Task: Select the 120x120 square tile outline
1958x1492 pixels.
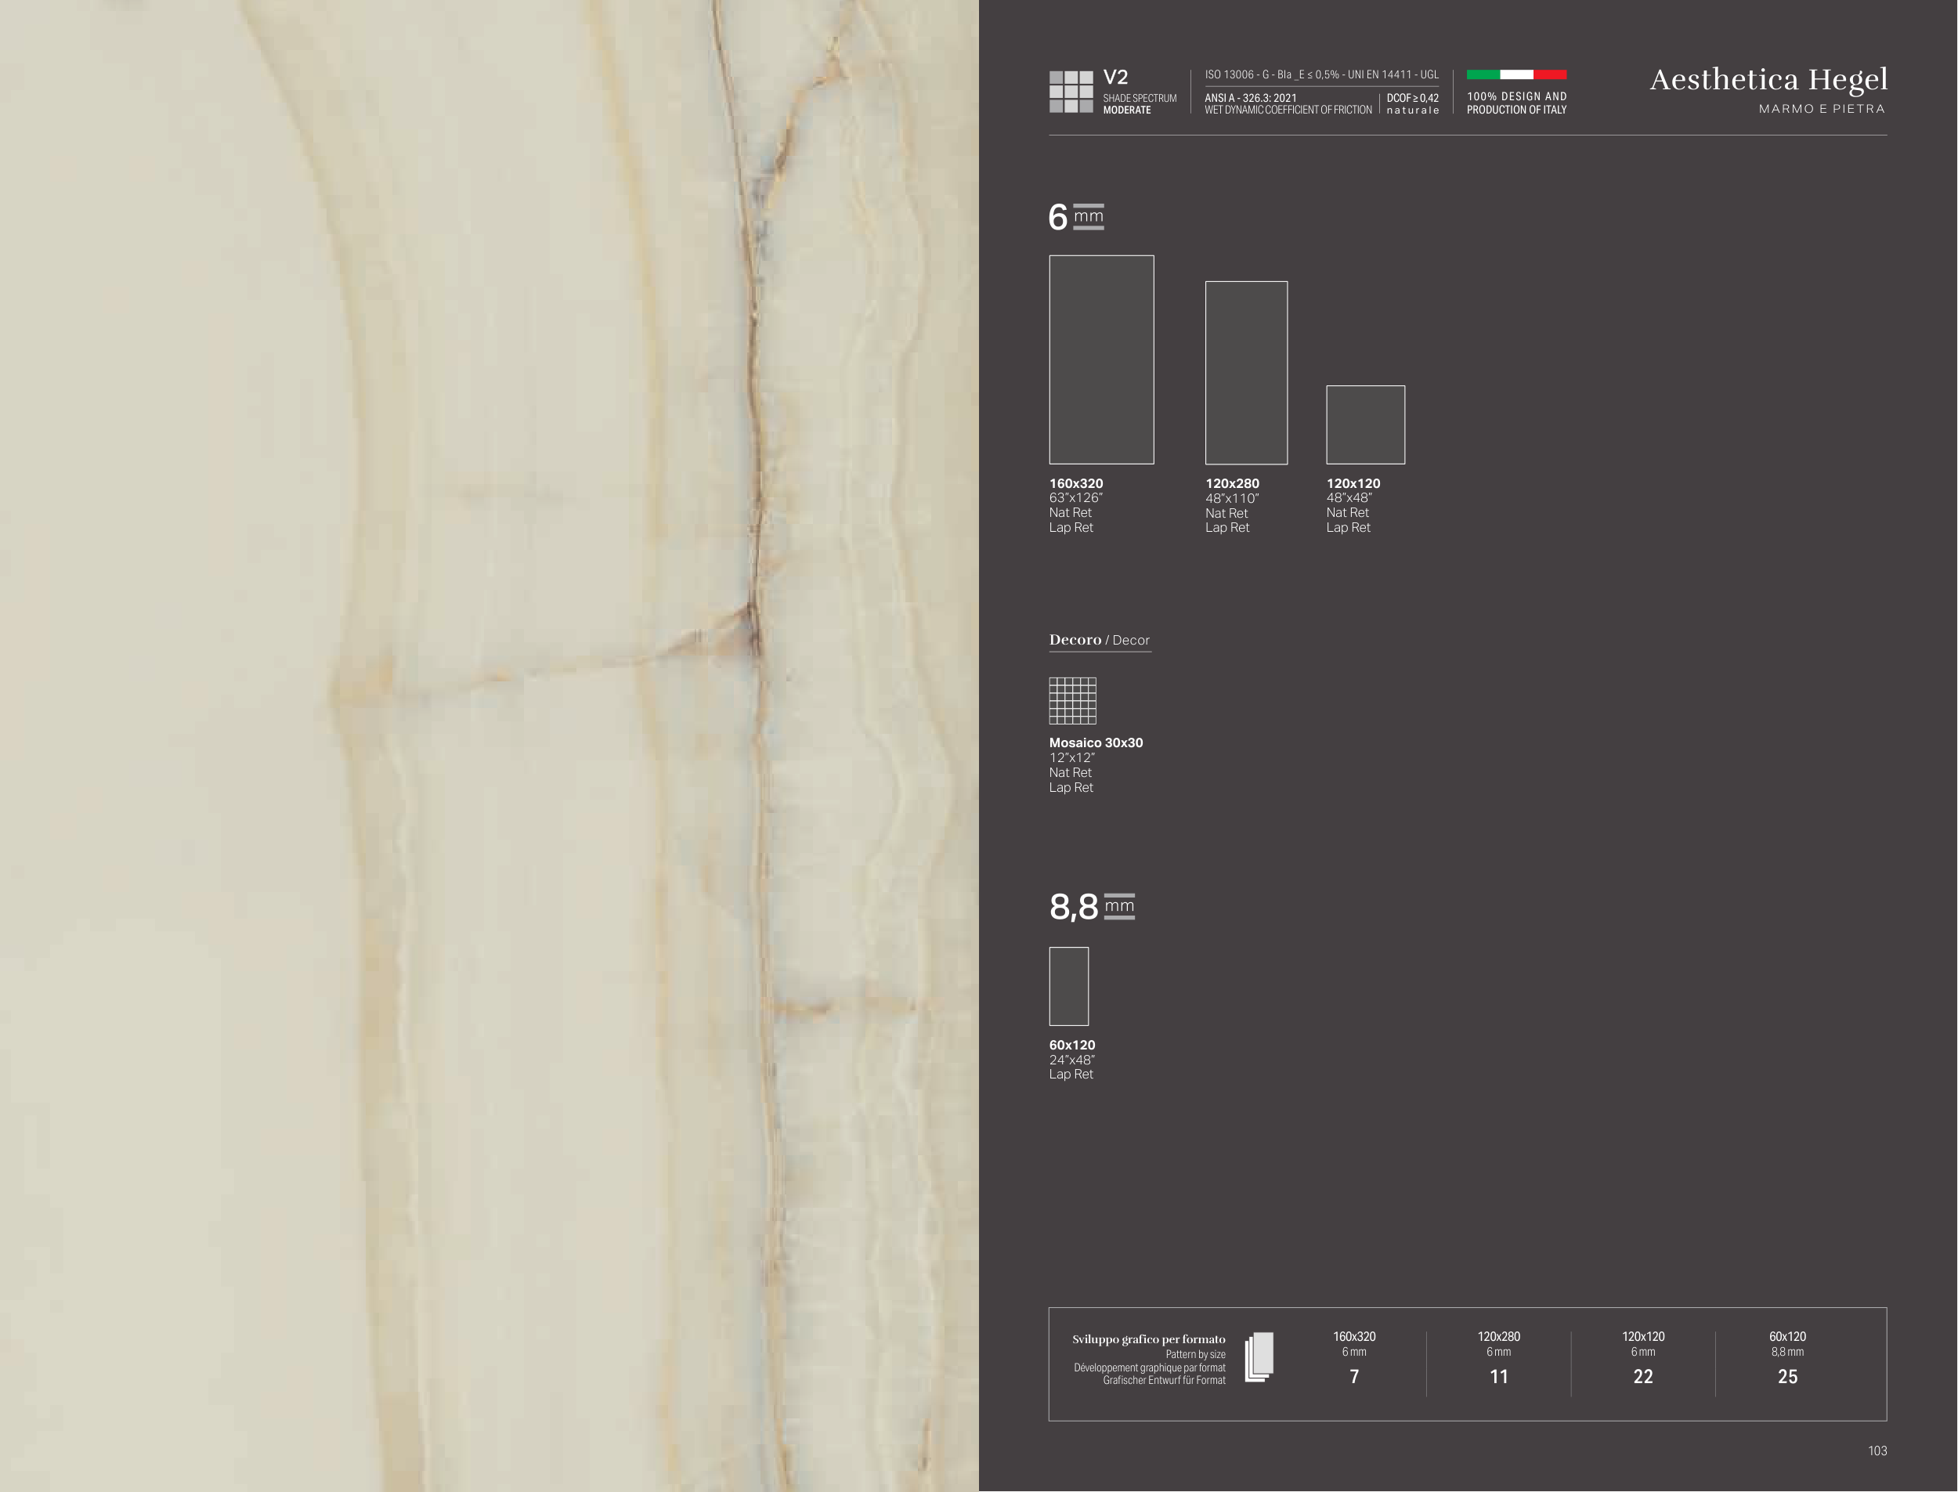Action: pos(1365,424)
